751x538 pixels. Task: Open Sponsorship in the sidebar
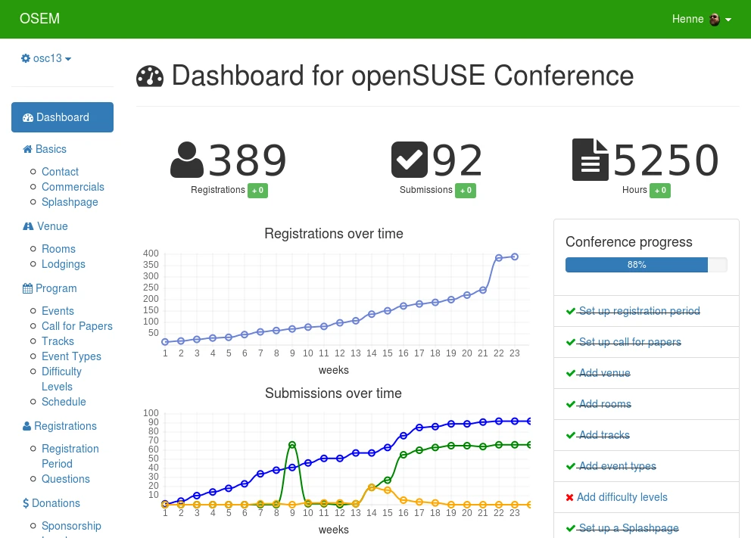coord(71,526)
